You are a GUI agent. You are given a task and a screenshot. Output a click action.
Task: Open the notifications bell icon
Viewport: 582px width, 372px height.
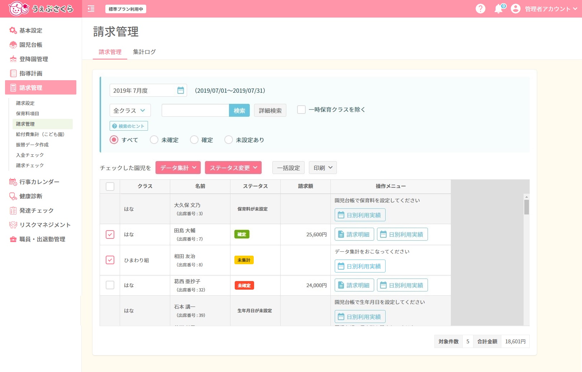[498, 9]
